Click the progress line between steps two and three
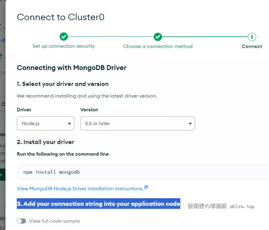 coord(205,37)
